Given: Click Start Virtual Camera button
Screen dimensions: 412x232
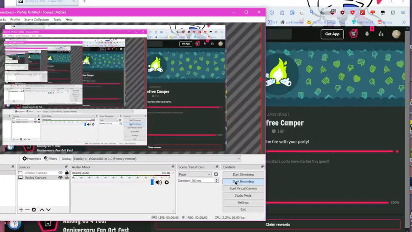Looking at the screenshot, I should pyautogui.click(x=243, y=188).
